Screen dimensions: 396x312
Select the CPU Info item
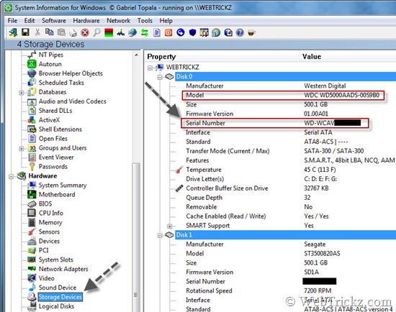pyautogui.click(x=51, y=213)
